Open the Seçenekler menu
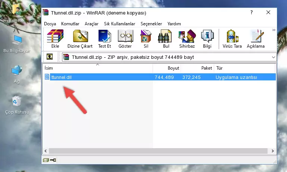Screen dimensions: 287x172 (x=151, y=24)
